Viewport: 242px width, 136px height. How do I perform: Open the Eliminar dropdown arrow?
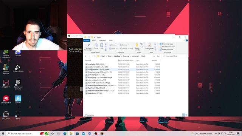(x=128, y=45)
